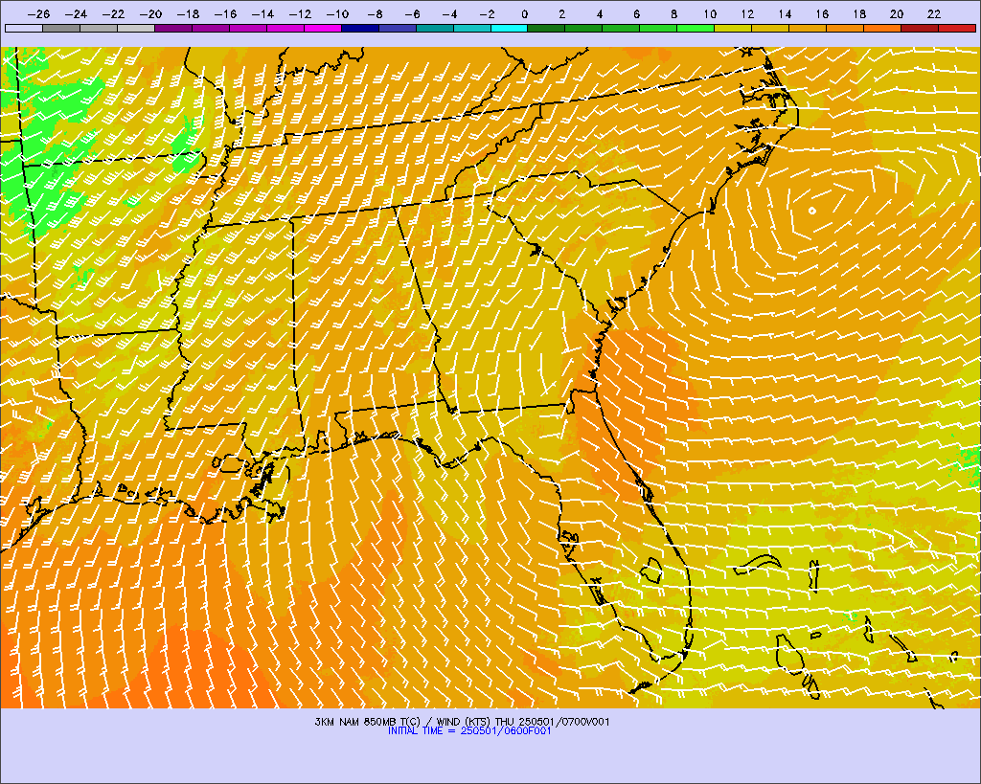Image resolution: width=981 pixels, height=784 pixels.
Task: Click the -10 scale label
Action: coord(337,14)
